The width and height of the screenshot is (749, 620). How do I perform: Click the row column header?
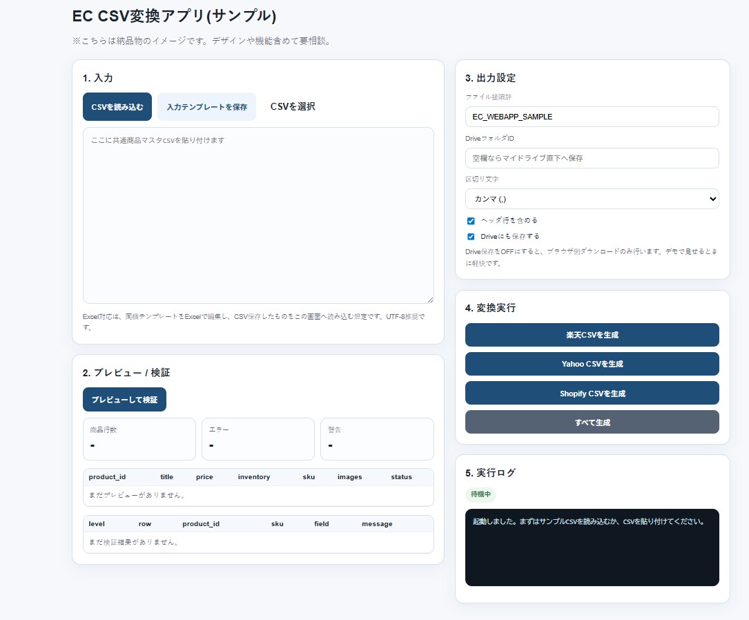pos(145,523)
